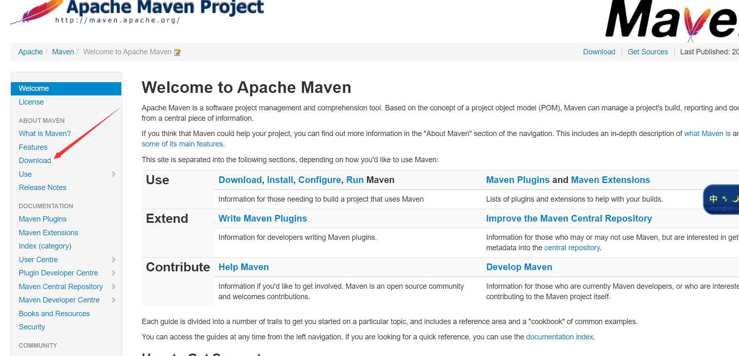Viewport: 739px width, 356px height.
Task: Click 'Welcome to Apache Maven' breadcrumb text
Action: click(x=127, y=52)
